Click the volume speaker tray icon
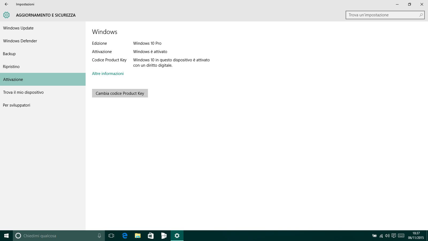Screen dimensions: 428x241 coord(387,236)
